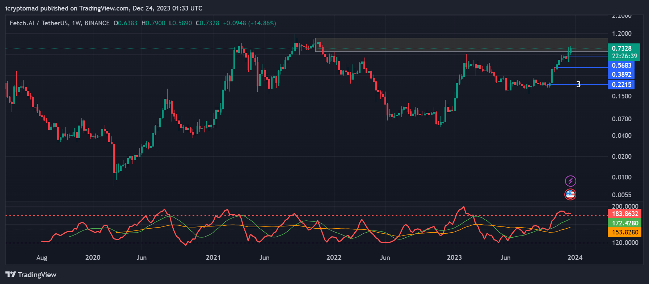
Task: Select the blue 0.5683 price level label
Action: (621, 65)
